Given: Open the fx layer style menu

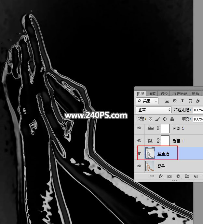Looking at the screenshot, I should (x=161, y=176).
